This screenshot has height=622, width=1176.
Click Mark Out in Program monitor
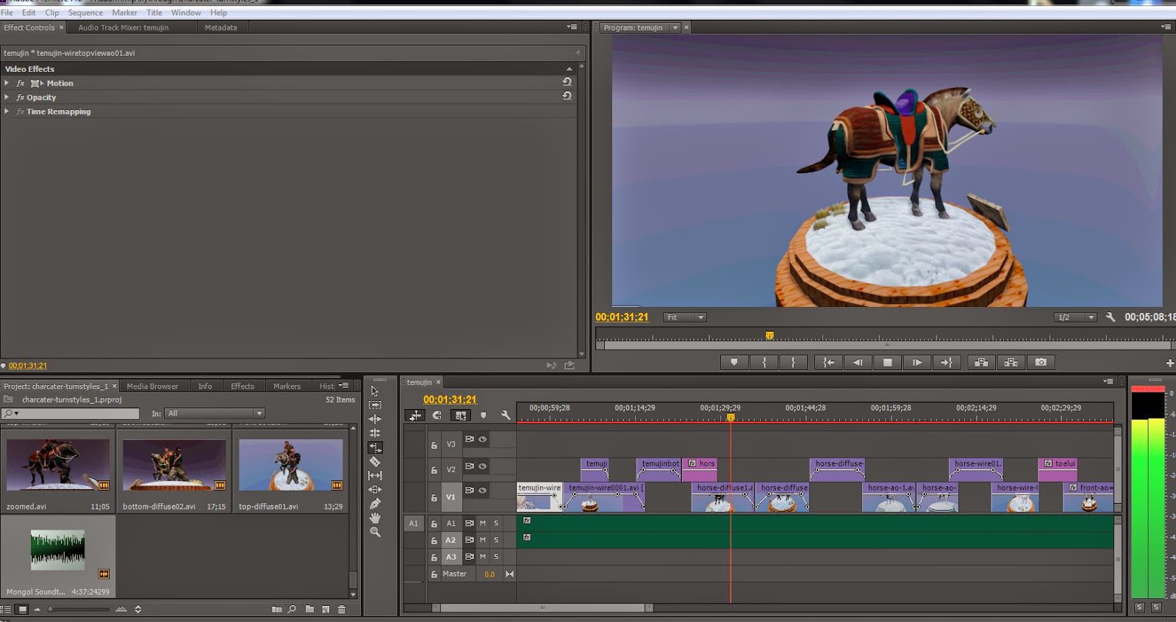tap(793, 362)
